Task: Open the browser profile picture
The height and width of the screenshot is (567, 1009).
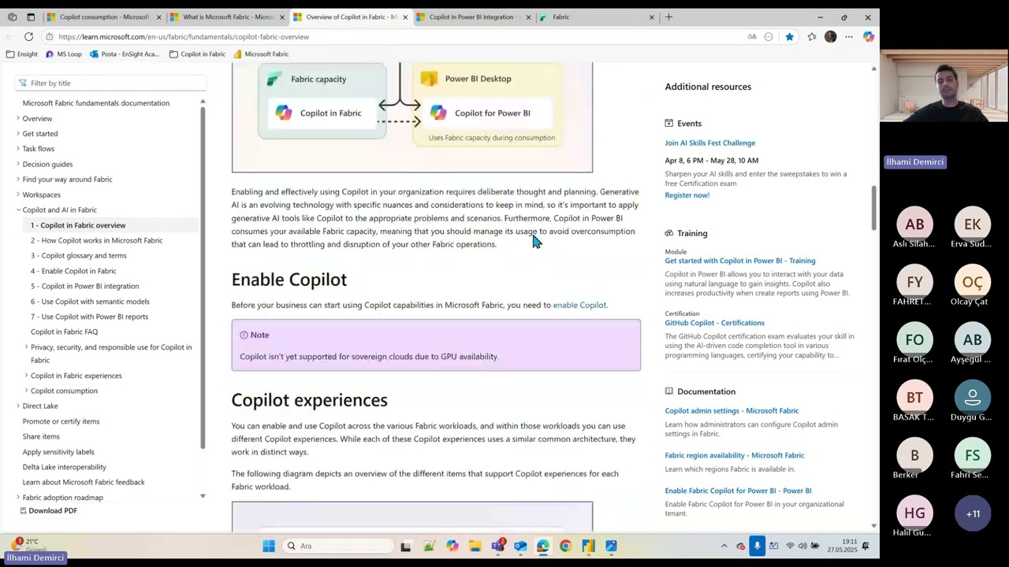Action: [830, 36]
